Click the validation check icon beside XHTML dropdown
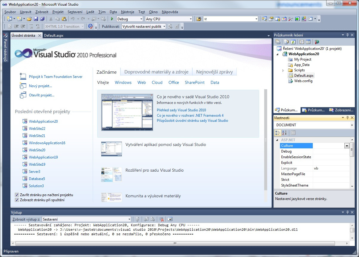Screen dimensions: 359x257 pyautogui.click(x=91, y=26)
